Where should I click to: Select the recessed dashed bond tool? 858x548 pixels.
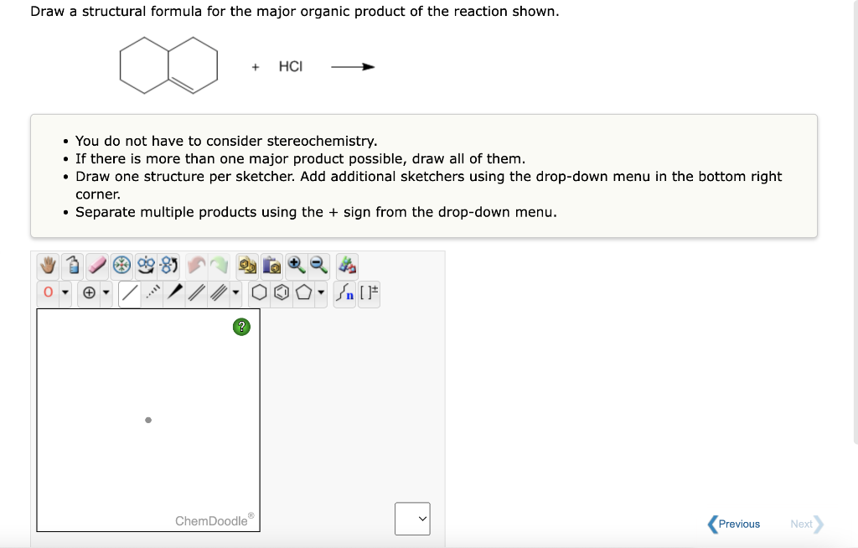pos(152,293)
